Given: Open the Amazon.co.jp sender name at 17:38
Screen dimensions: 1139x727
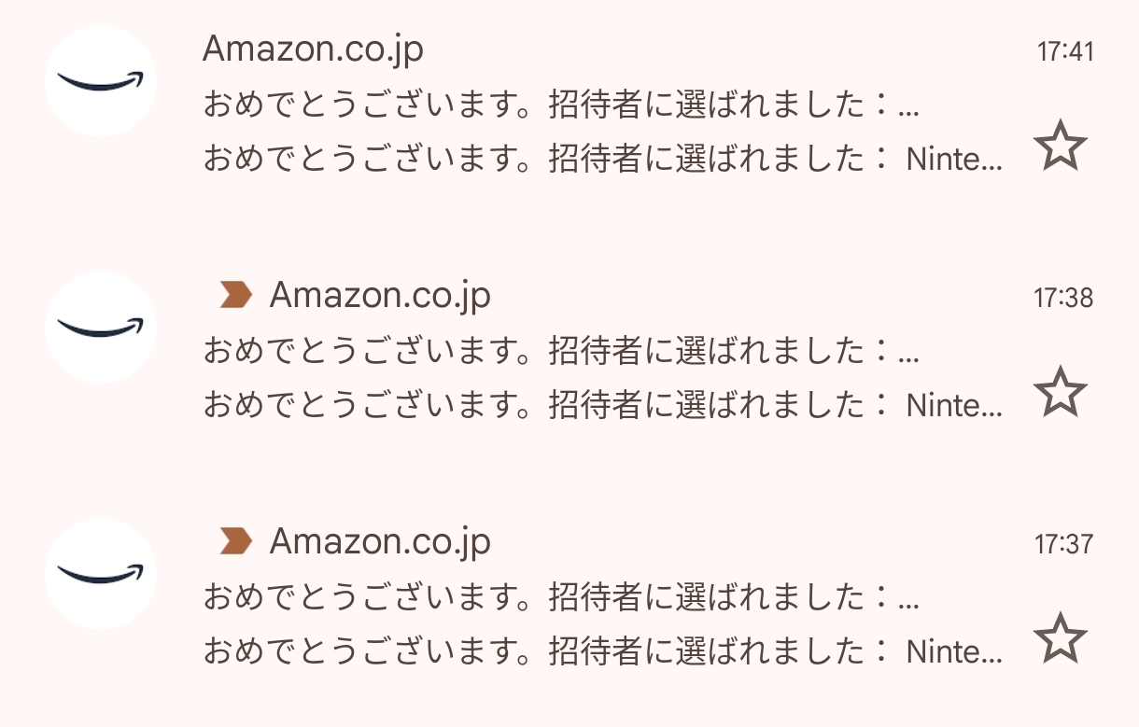Looking at the screenshot, I should click(x=380, y=296).
